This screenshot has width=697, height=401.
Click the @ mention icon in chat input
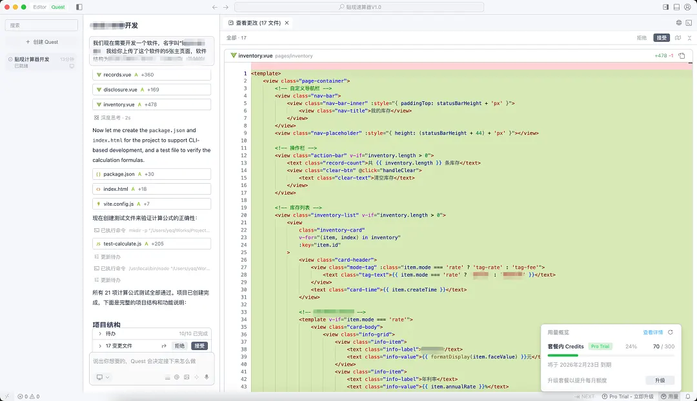coord(177,377)
